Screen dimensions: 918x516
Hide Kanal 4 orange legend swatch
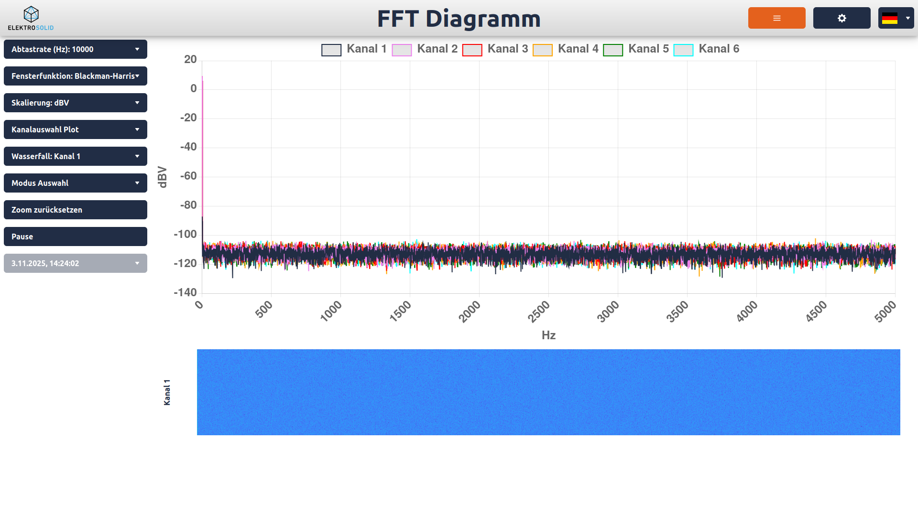542,50
